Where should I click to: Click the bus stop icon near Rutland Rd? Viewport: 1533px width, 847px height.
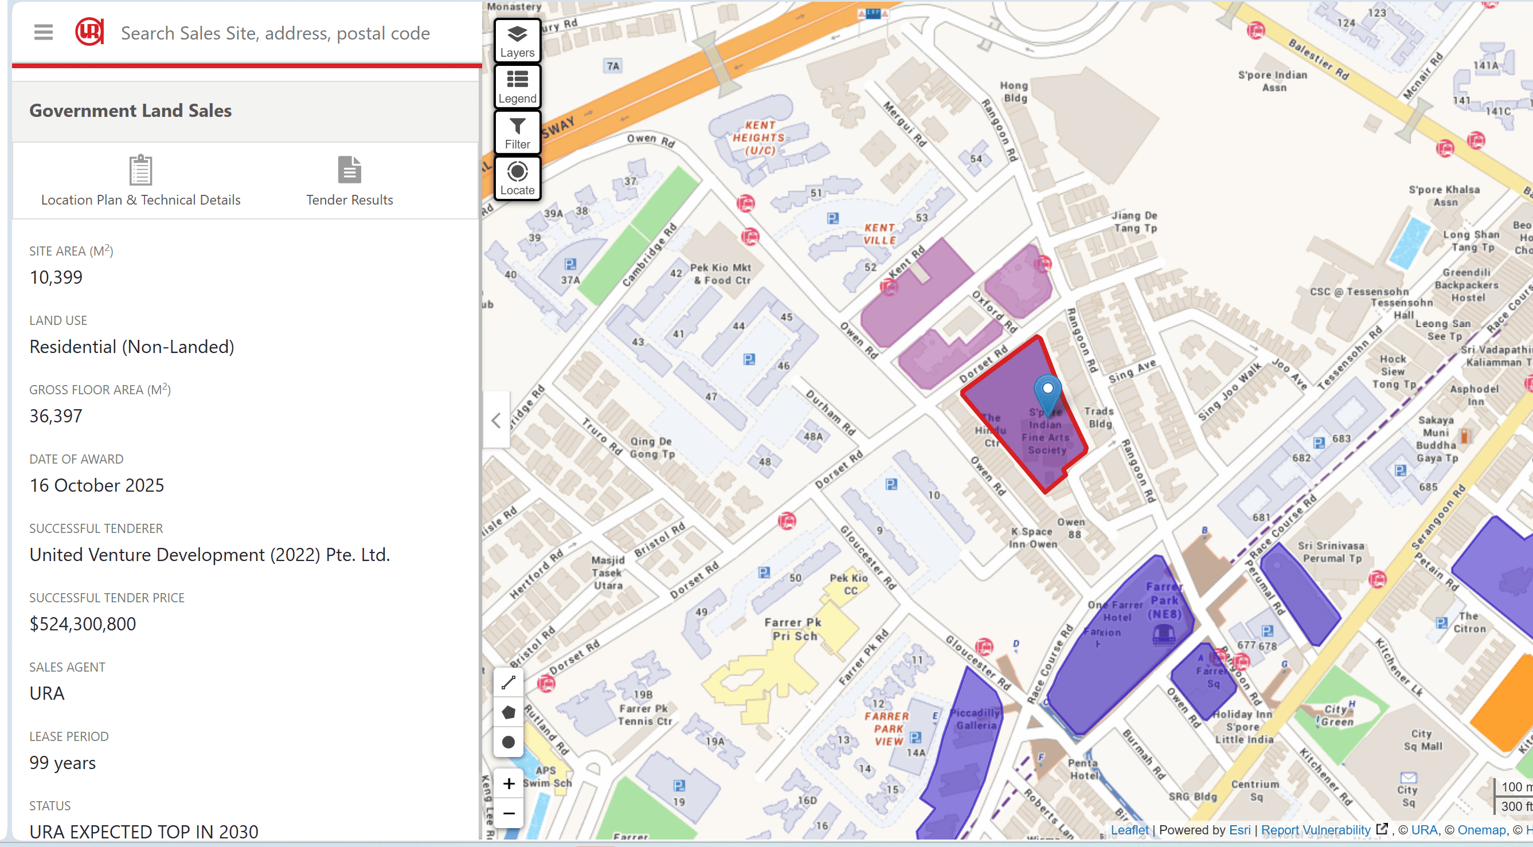tap(546, 683)
